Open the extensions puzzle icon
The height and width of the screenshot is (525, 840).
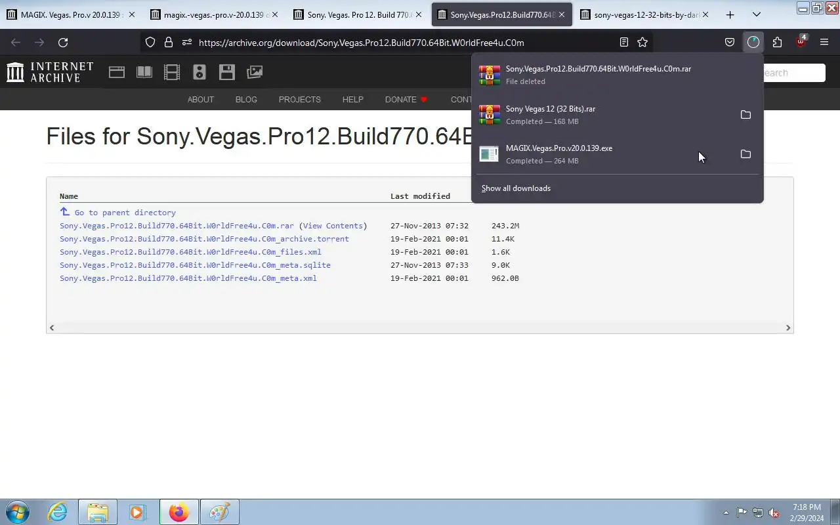point(777,43)
